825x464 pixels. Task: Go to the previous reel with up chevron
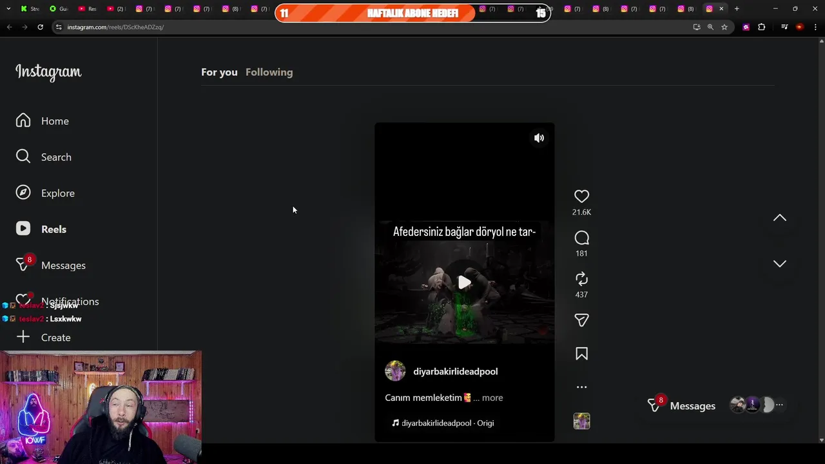click(x=780, y=218)
